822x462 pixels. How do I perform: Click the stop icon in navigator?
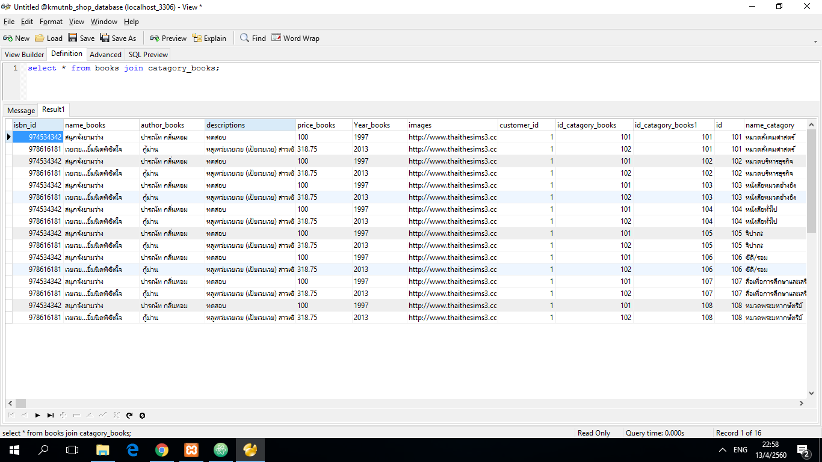click(142, 415)
